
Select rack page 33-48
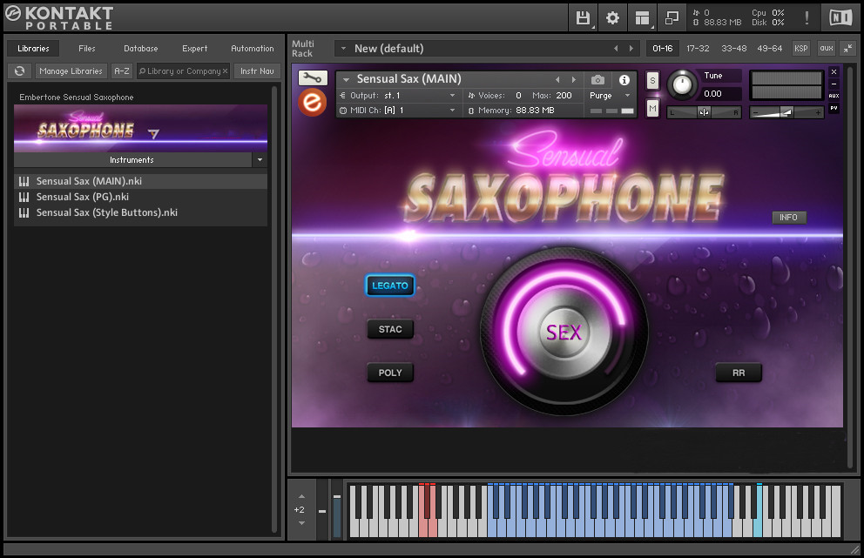(734, 49)
